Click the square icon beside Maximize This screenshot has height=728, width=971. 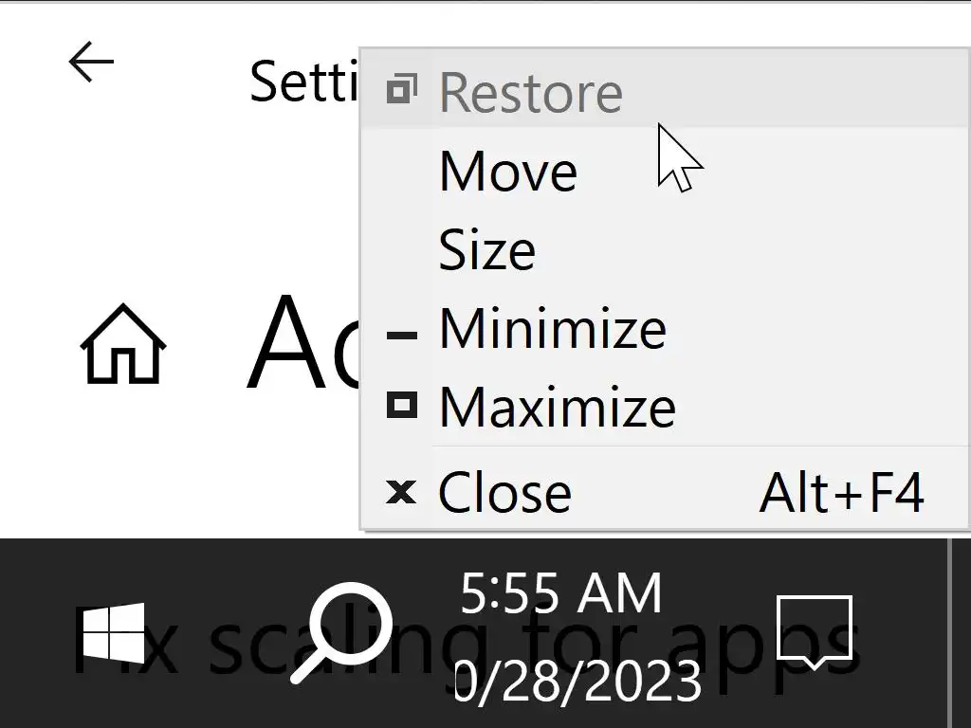(402, 407)
